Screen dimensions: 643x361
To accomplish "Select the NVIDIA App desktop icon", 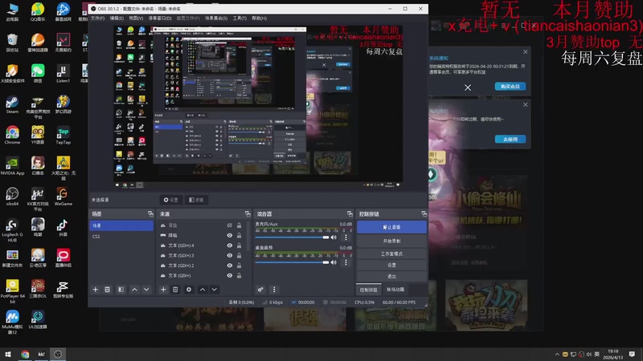I will [12, 166].
